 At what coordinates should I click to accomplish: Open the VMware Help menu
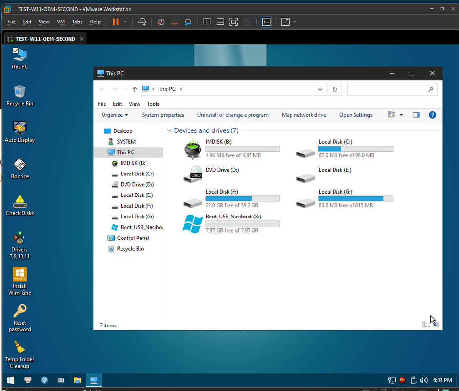coord(95,22)
